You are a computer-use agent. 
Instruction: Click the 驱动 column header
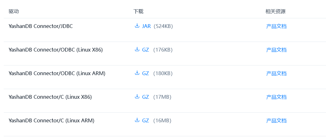point(14,11)
